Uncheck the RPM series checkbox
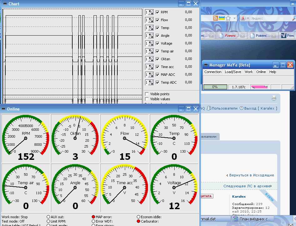The image size is (296, 226). pyautogui.click(x=158, y=12)
